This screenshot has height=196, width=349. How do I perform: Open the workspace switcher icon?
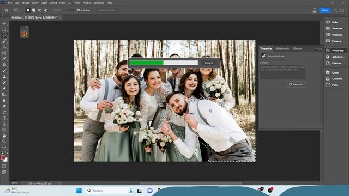342,10
